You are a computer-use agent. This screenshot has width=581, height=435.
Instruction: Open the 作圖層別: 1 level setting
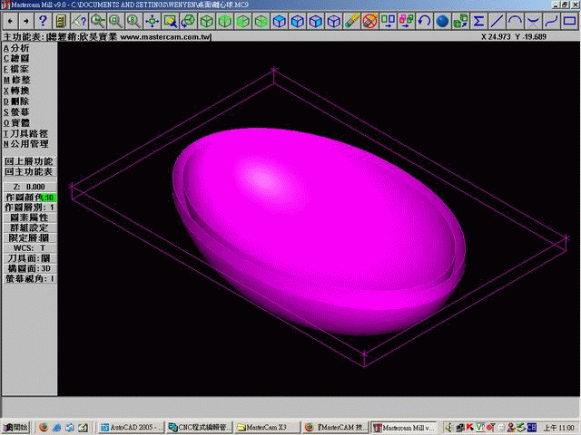click(x=29, y=208)
